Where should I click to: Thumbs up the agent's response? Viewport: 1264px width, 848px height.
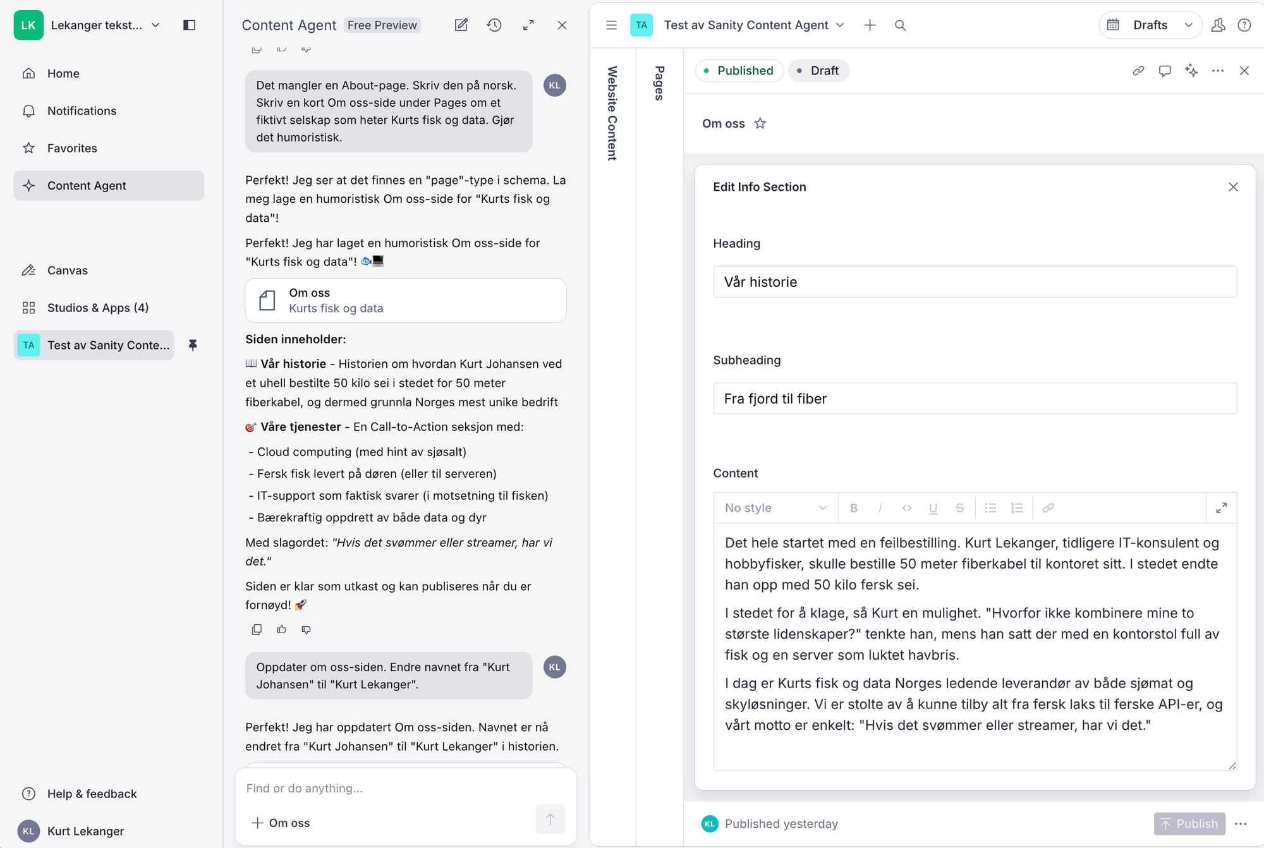coord(281,629)
